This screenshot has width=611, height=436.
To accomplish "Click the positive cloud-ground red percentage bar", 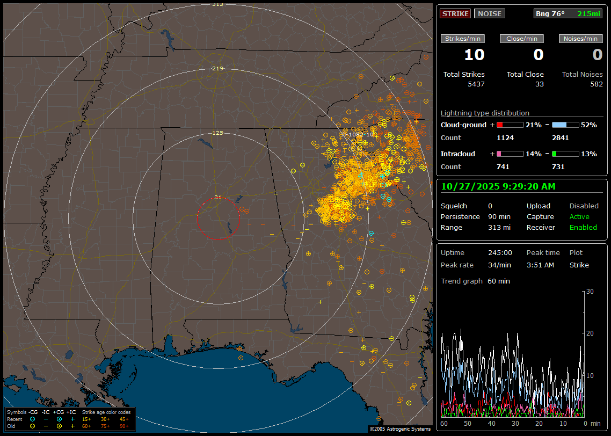I will [x=510, y=125].
